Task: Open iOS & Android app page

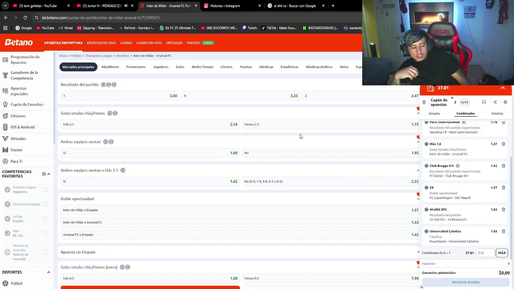Action: (22, 127)
